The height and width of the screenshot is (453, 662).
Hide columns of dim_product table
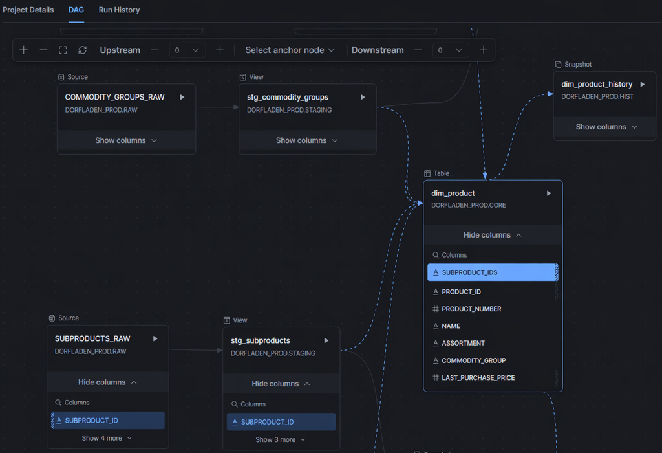tap(493, 235)
